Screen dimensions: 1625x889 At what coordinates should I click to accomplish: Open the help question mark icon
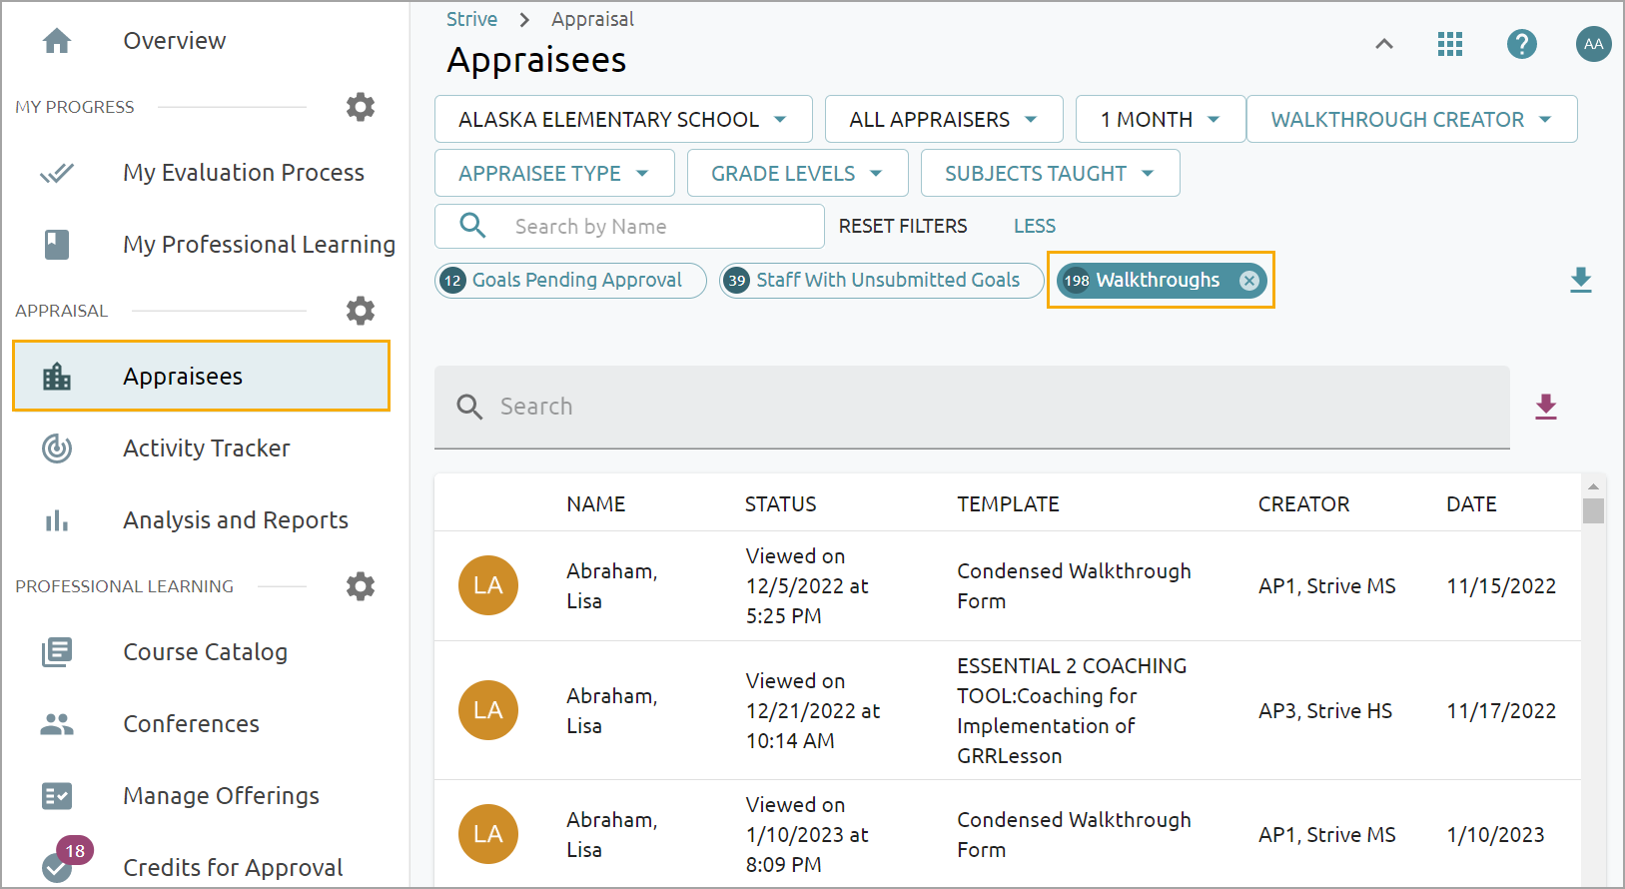pyautogui.click(x=1522, y=44)
